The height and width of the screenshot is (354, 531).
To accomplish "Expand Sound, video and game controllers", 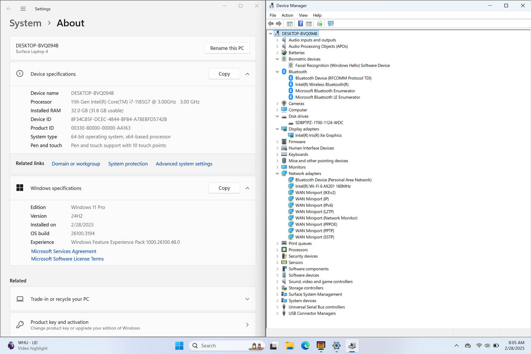I will tap(277, 282).
